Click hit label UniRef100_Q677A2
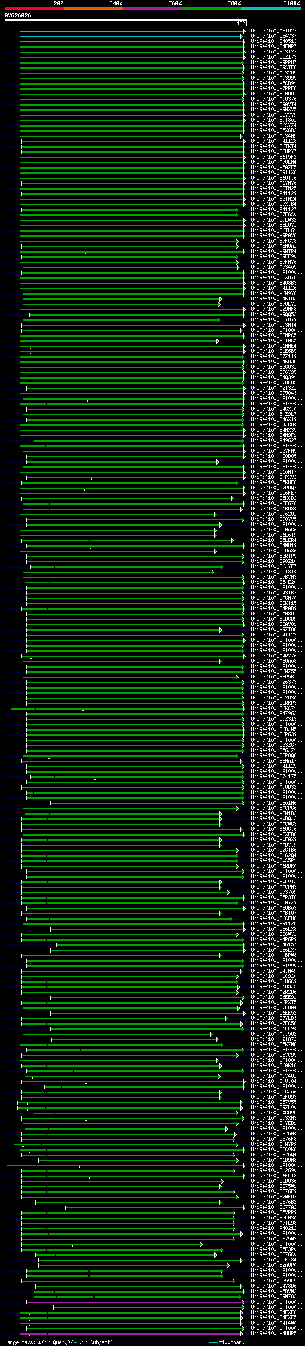Viewport: 305px width, 1346px height. (273, 1207)
